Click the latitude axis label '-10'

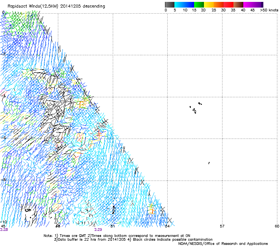pos(3,222)
